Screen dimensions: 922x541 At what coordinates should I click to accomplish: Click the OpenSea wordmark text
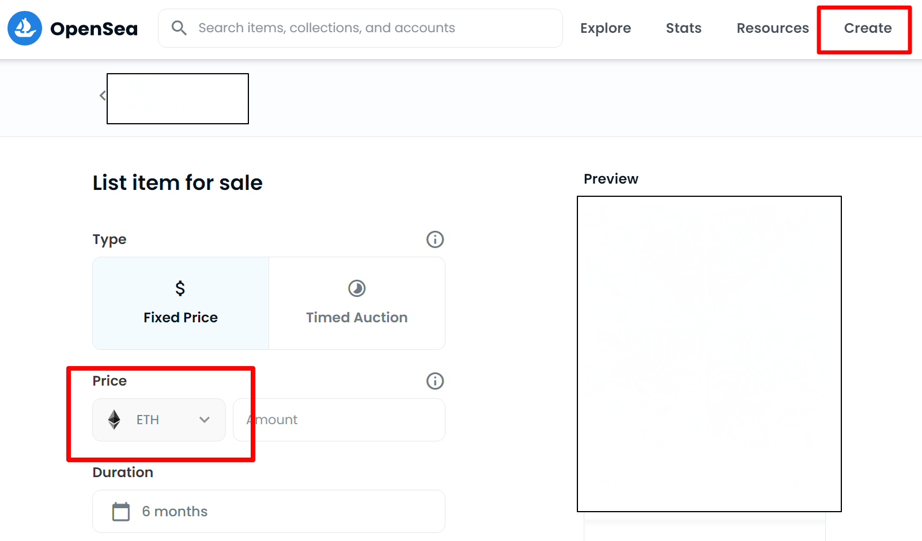tap(94, 29)
